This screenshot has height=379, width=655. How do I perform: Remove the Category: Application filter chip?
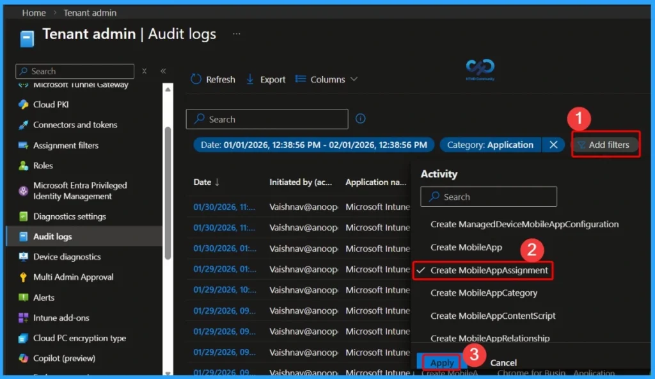point(553,145)
